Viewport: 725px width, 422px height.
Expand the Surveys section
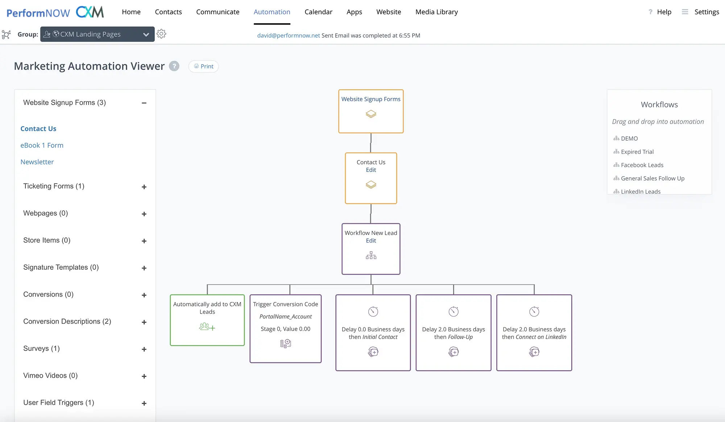click(x=144, y=349)
